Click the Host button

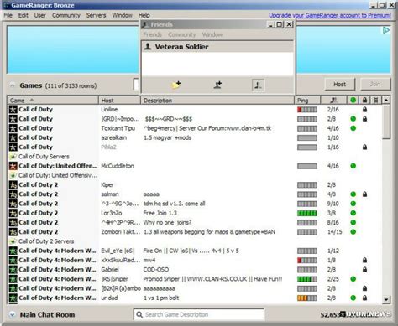(x=339, y=84)
